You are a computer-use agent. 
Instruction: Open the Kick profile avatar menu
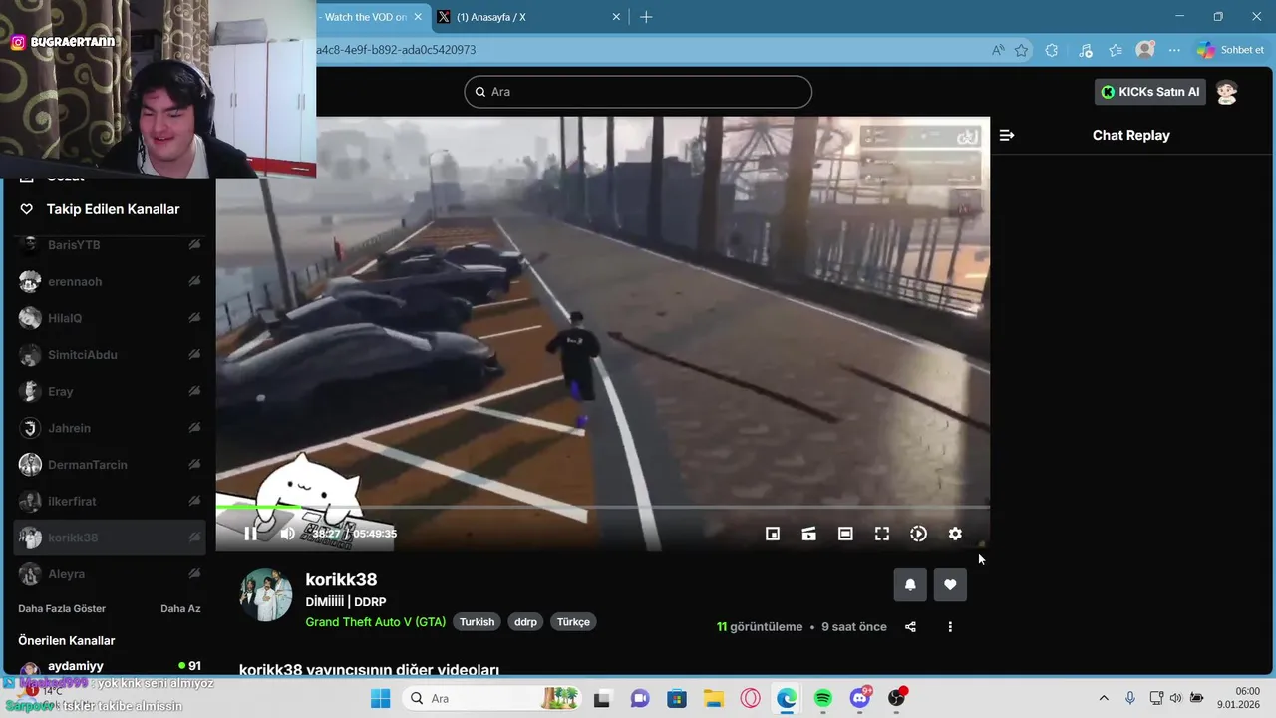tap(1227, 92)
